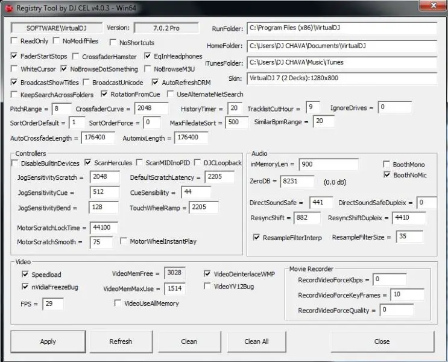Click the Version field showing 7.0.2 Pro
This screenshot has width=448, height=362.
click(166, 28)
